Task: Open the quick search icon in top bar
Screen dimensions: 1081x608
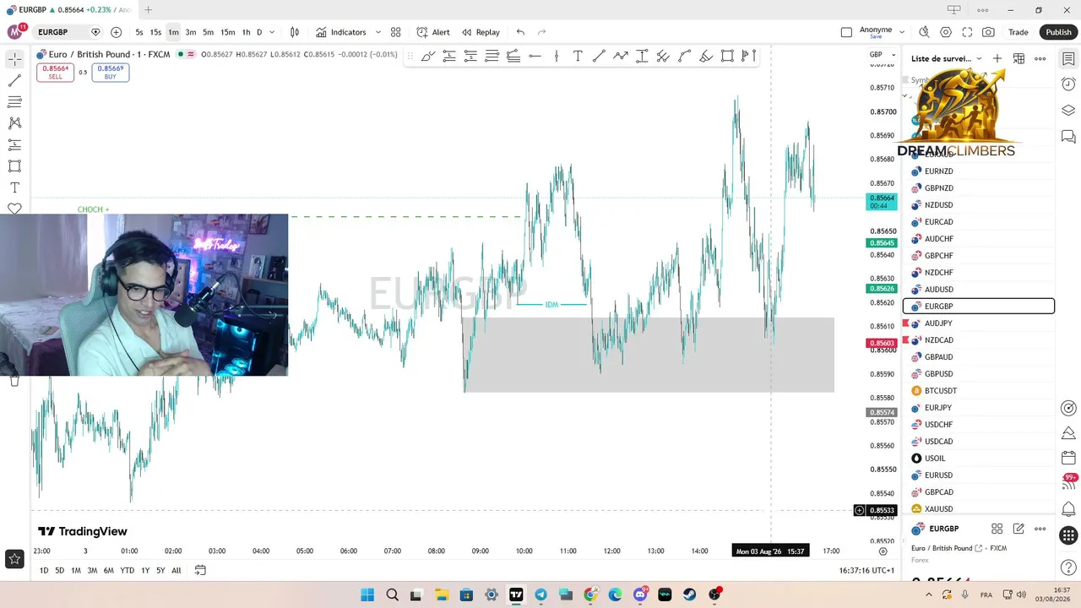Action: 924,32
